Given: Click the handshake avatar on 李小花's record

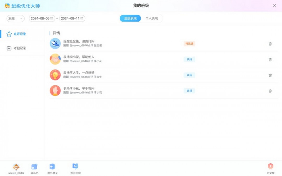Looking at the screenshot, I should [55, 59].
